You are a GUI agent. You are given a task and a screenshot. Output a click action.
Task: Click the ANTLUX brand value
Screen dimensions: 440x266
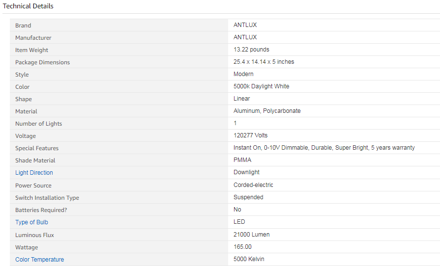tap(245, 25)
